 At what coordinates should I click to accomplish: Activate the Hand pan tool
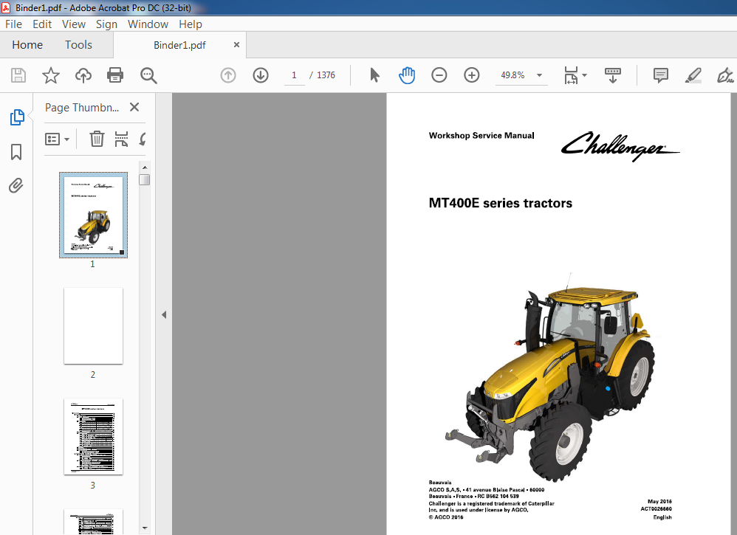pos(407,75)
